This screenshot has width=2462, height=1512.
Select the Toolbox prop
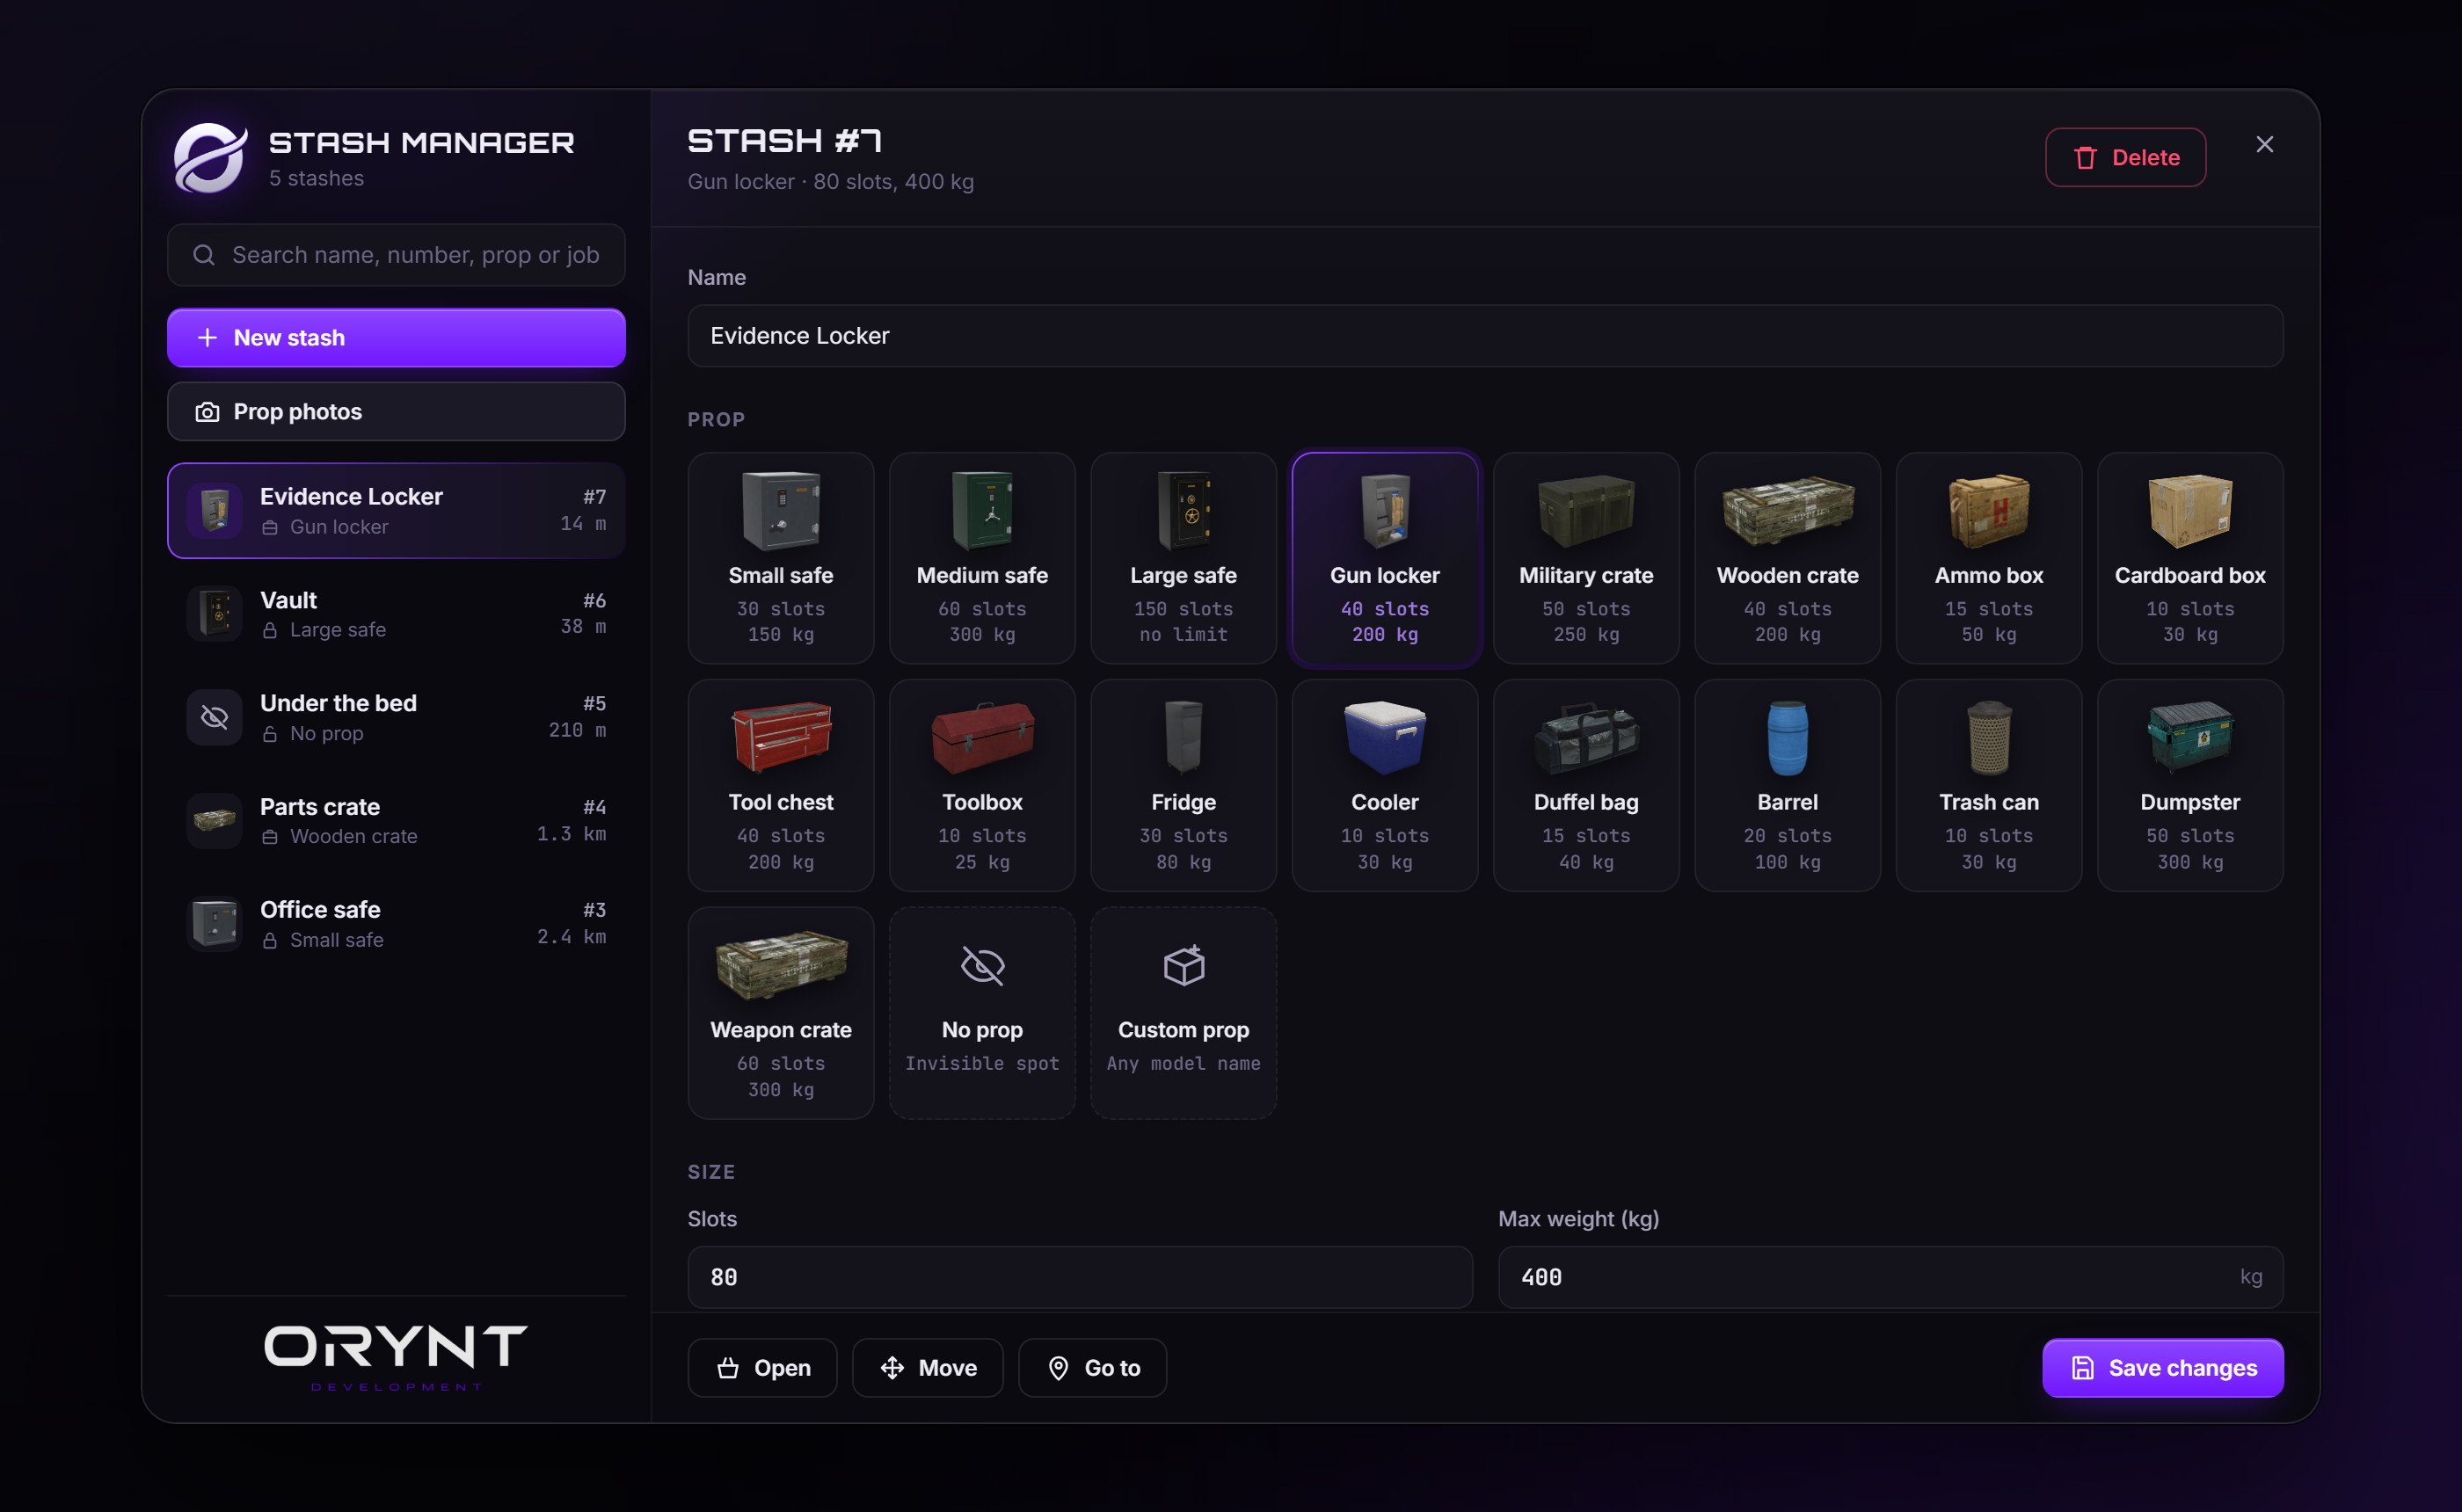[982, 785]
